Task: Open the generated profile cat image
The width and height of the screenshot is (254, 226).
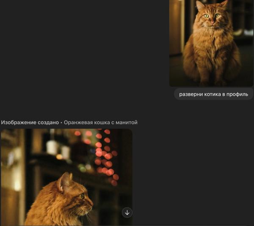Action: [x=67, y=177]
